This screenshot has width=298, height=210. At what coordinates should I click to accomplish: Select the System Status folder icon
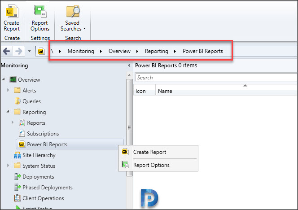pos(17,166)
